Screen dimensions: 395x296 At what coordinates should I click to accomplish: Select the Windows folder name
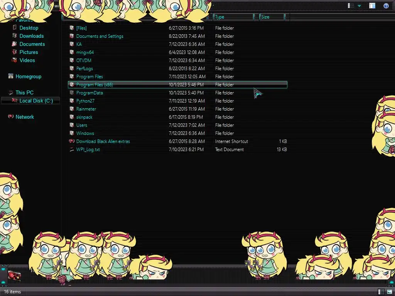pyautogui.click(x=85, y=133)
